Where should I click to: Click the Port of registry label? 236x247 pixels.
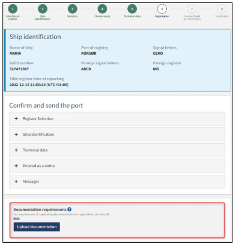[94, 47]
